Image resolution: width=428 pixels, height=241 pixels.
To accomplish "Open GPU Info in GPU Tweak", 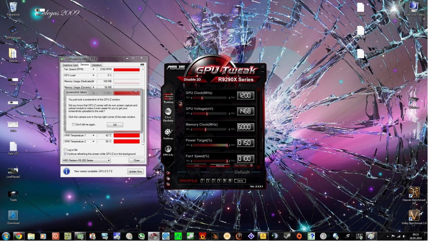I will [x=168, y=151].
